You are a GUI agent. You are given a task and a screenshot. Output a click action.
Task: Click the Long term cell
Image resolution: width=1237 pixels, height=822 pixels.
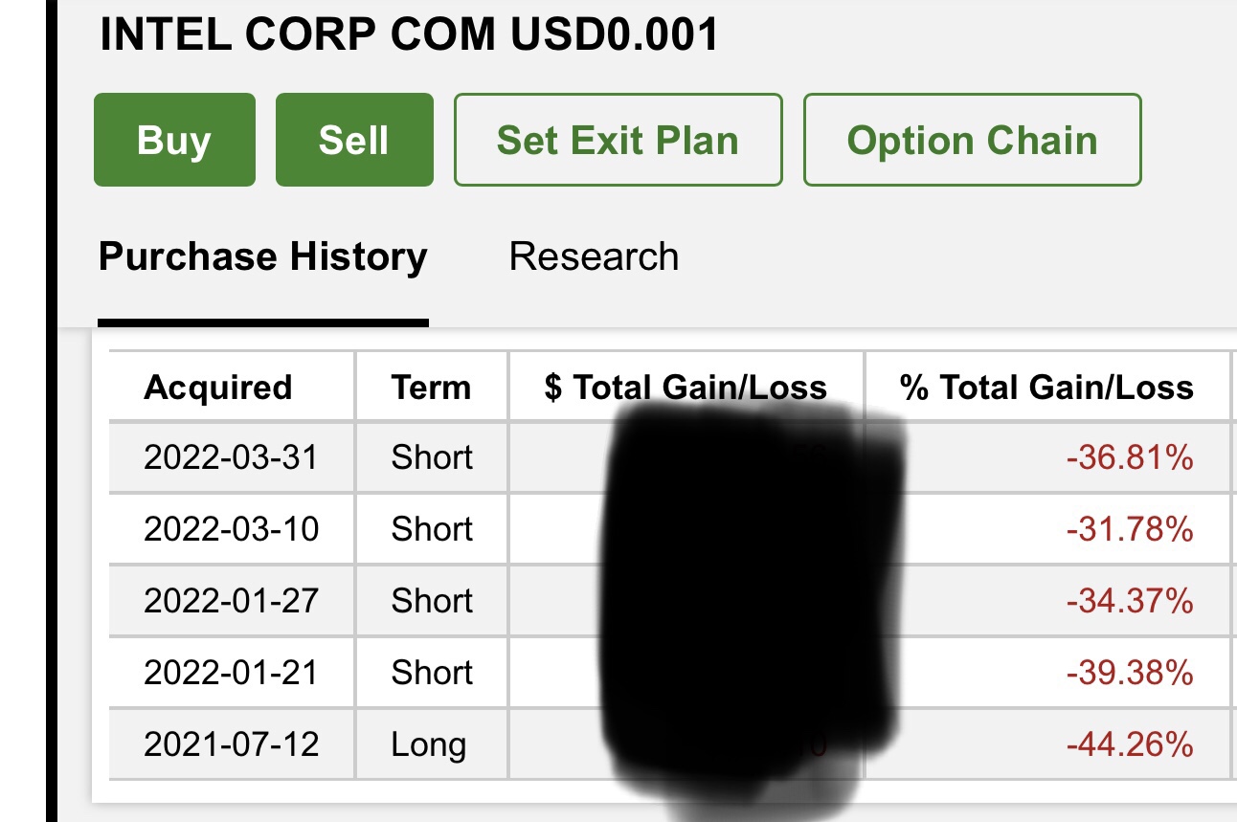coord(428,744)
